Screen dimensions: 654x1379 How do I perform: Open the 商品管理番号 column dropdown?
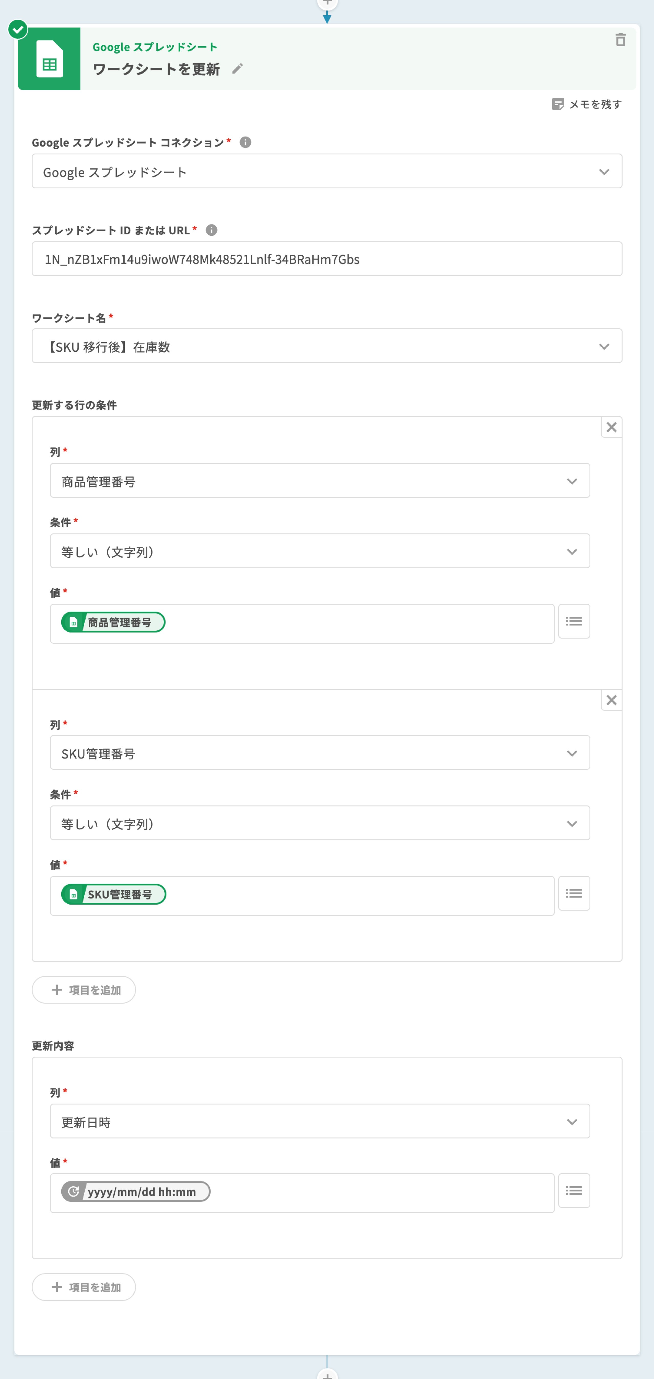[320, 481]
